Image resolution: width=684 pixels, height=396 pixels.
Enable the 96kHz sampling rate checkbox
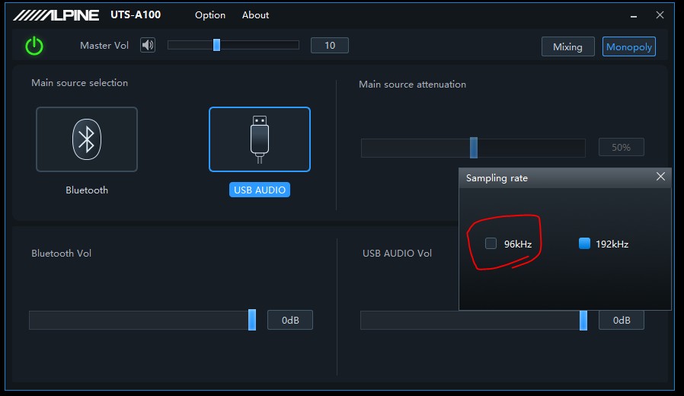pos(491,244)
